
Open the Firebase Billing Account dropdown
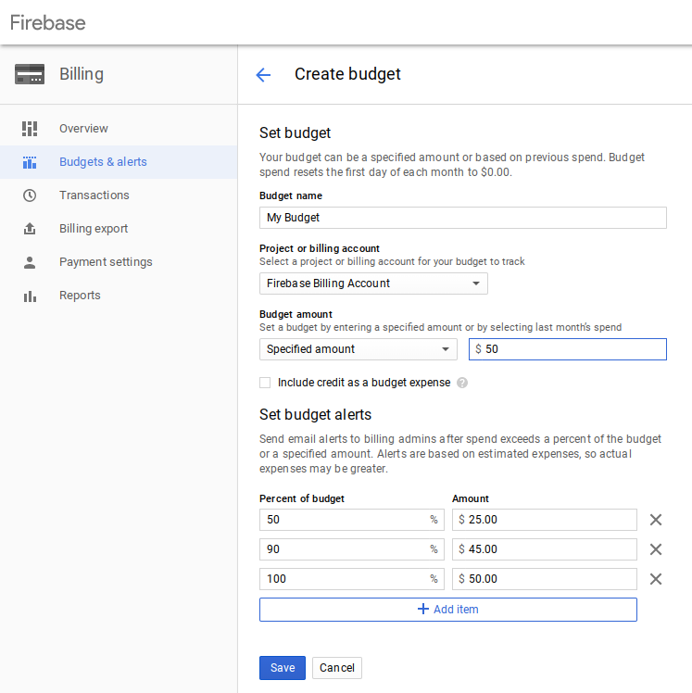click(x=373, y=283)
